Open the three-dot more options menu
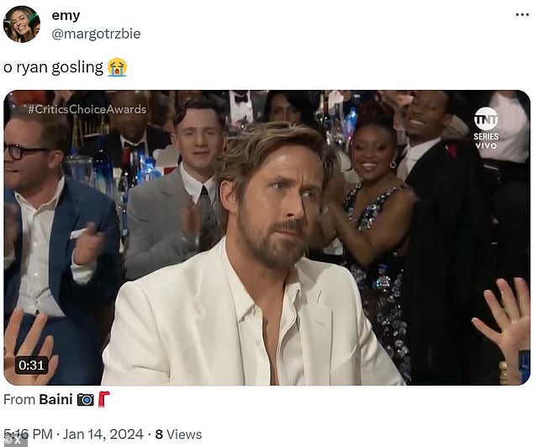This screenshot has width=533, height=447. pos(522,15)
